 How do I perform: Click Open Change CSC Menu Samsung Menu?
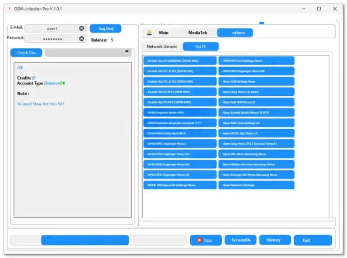pos(257,175)
